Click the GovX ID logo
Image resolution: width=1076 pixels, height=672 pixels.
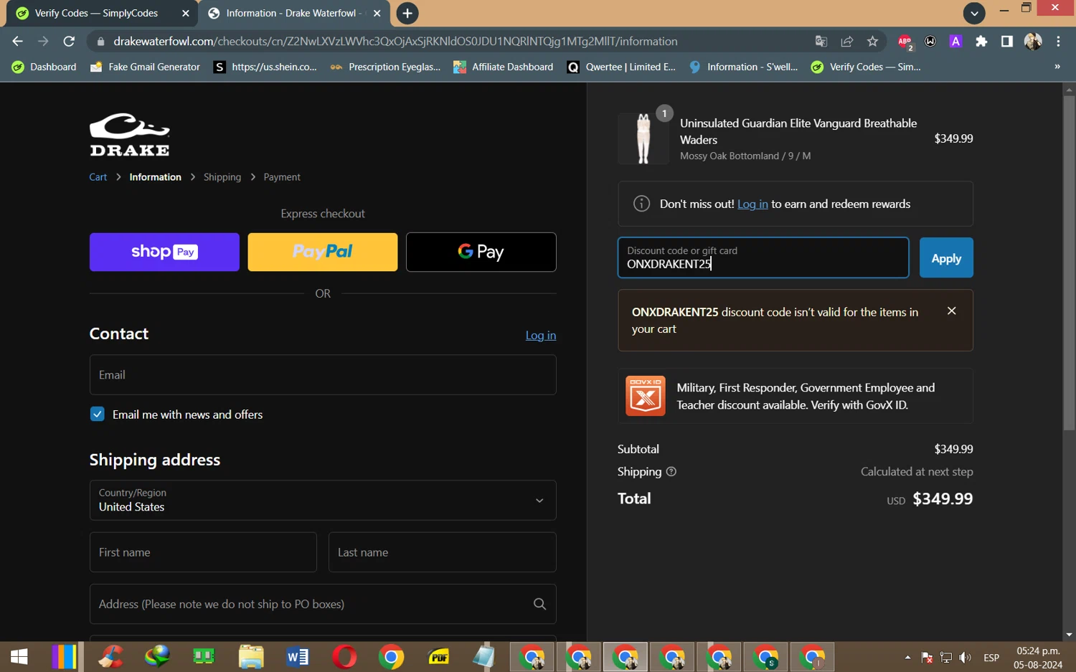coord(645,396)
